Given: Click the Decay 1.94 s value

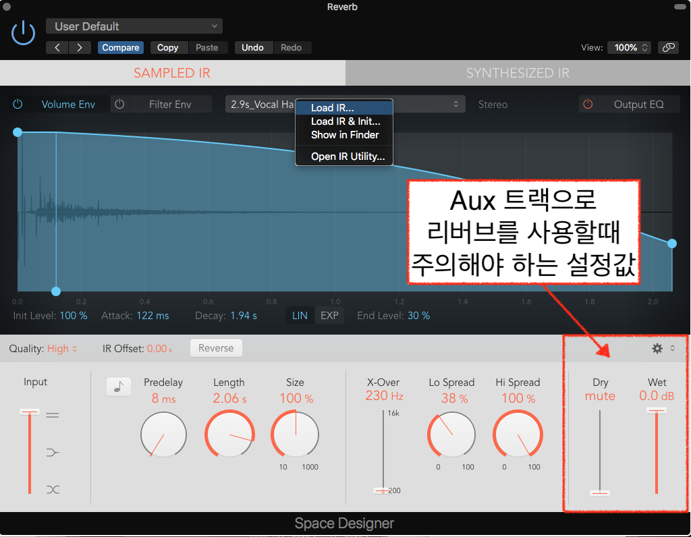Looking at the screenshot, I should click(244, 316).
